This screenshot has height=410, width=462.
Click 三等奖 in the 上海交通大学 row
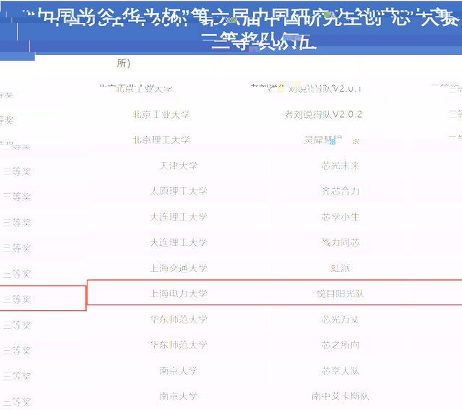(x=17, y=274)
